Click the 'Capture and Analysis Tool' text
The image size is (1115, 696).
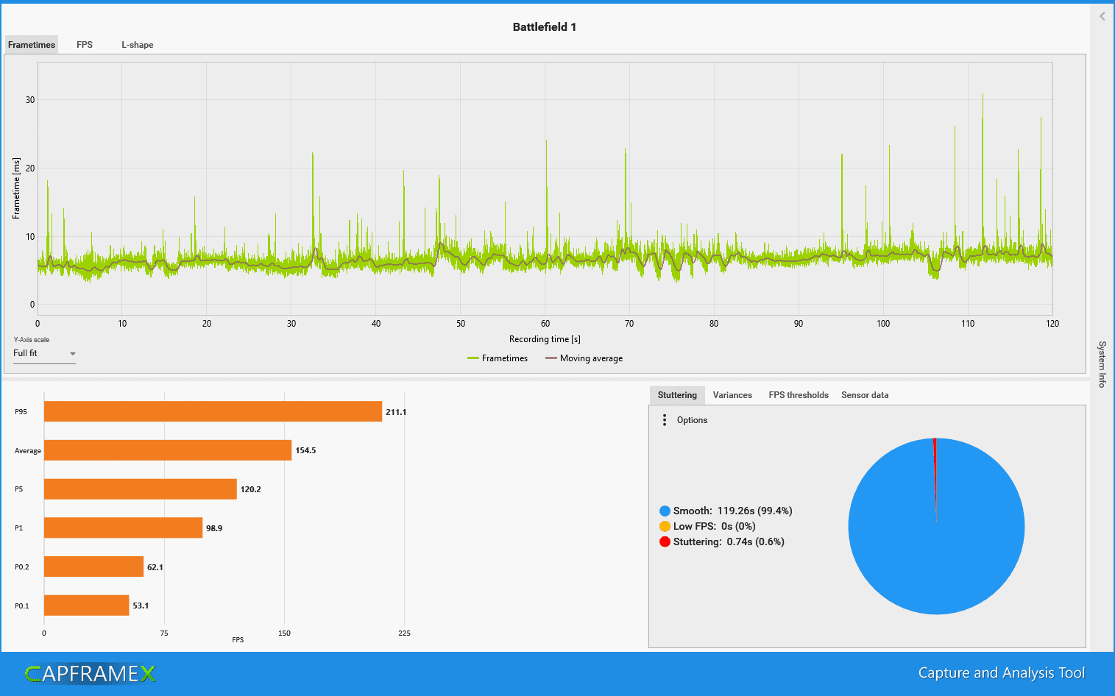point(1002,672)
